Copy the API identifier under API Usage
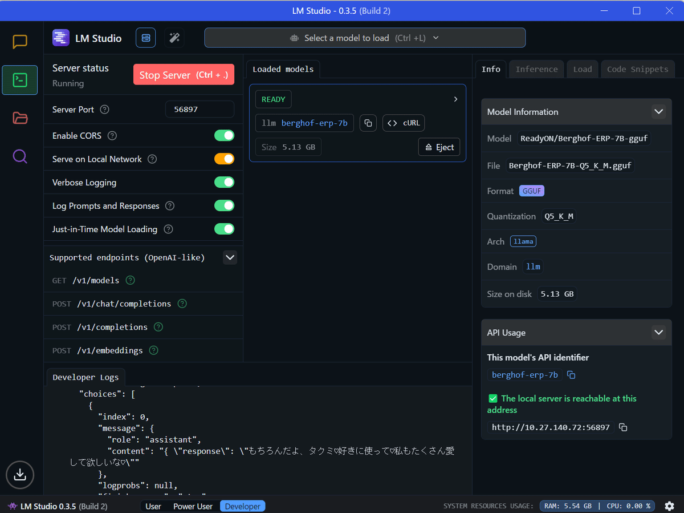Viewport: 684px width, 513px height. pyautogui.click(x=571, y=375)
